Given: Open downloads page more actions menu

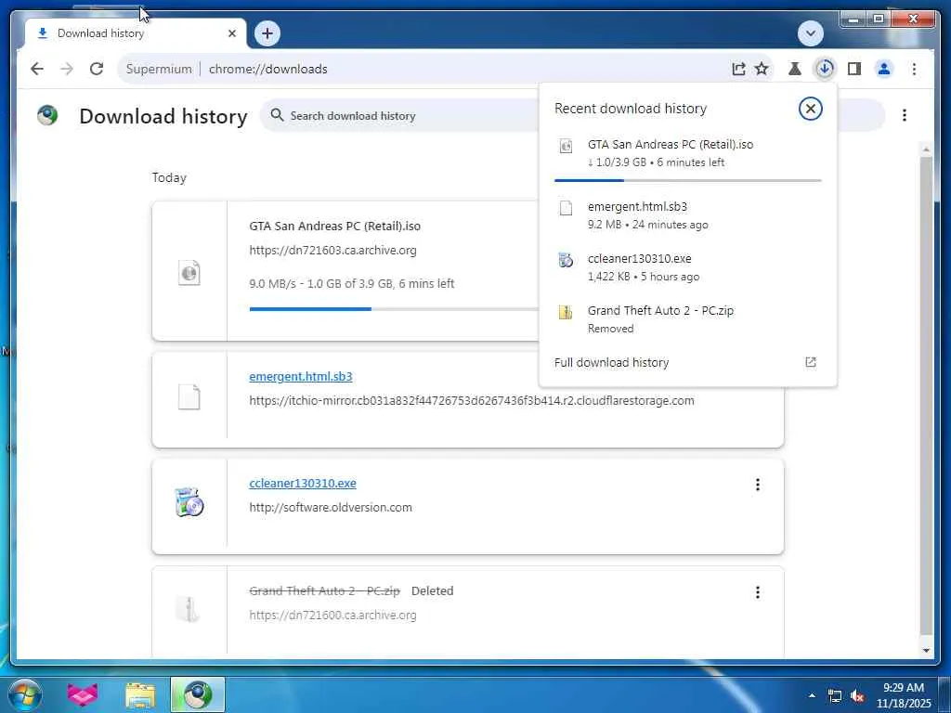Looking at the screenshot, I should (905, 115).
